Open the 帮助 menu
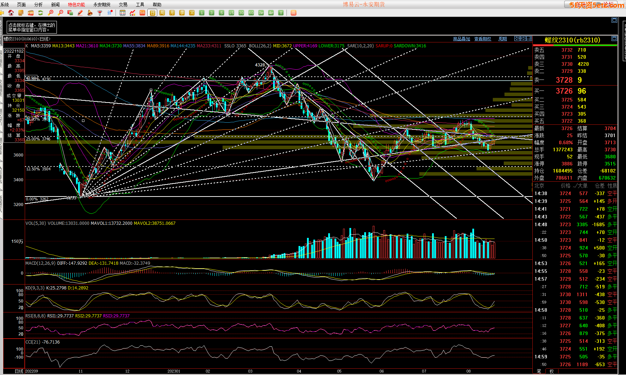This screenshot has width=626, height=375. [157, 5]
